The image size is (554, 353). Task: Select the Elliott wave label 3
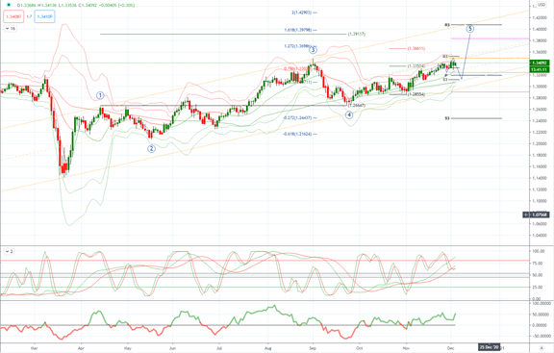[x=313, y=50]
